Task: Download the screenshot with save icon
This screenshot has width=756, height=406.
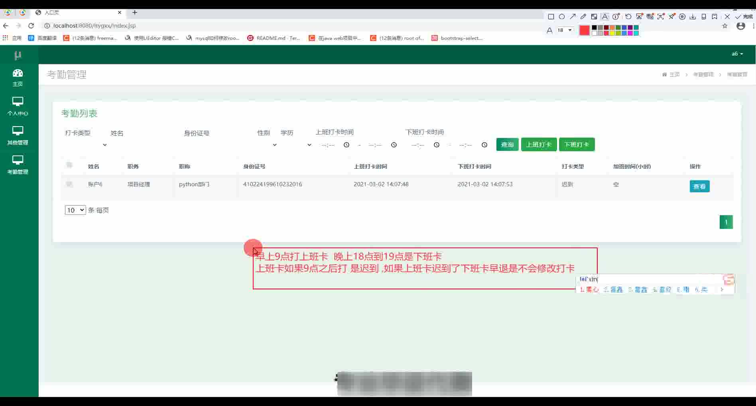Action: (693, 17)
